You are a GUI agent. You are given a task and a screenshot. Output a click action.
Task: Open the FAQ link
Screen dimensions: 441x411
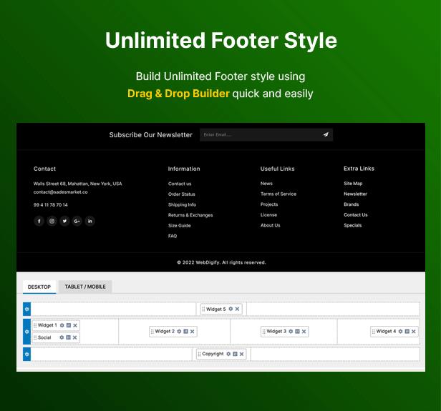tap(173, 236)
